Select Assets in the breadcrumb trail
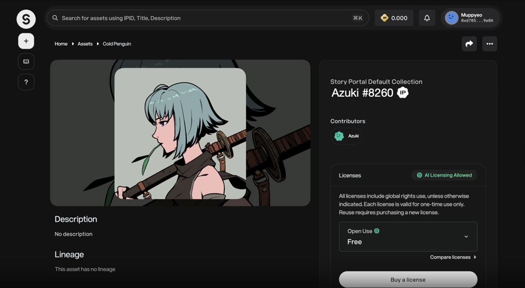Image resolution: width=525 pixels, height=288 pixels. coord(85,44)
